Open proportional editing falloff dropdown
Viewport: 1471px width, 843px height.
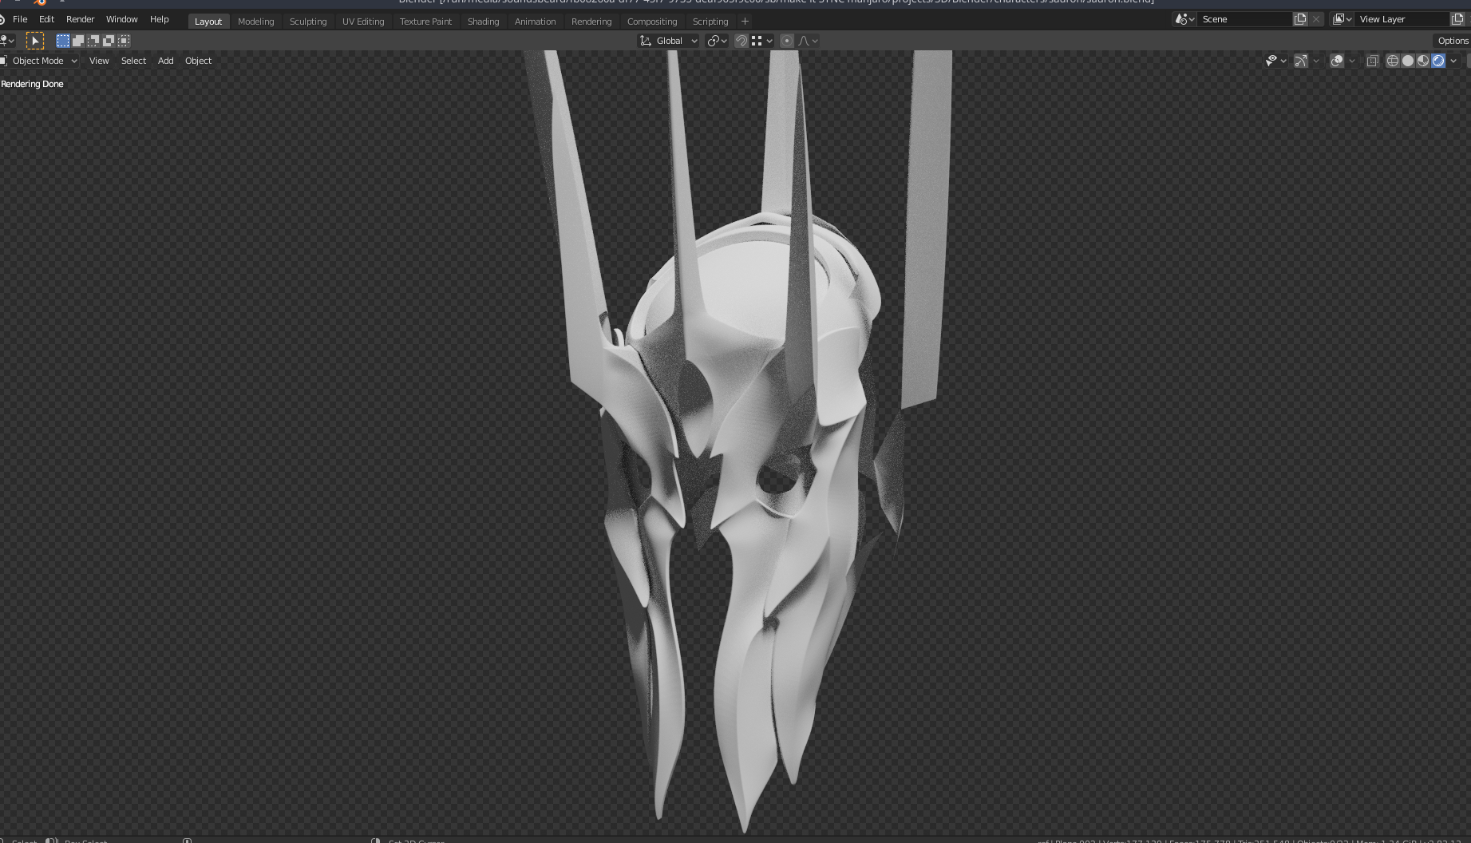click(x=808, y=41)
